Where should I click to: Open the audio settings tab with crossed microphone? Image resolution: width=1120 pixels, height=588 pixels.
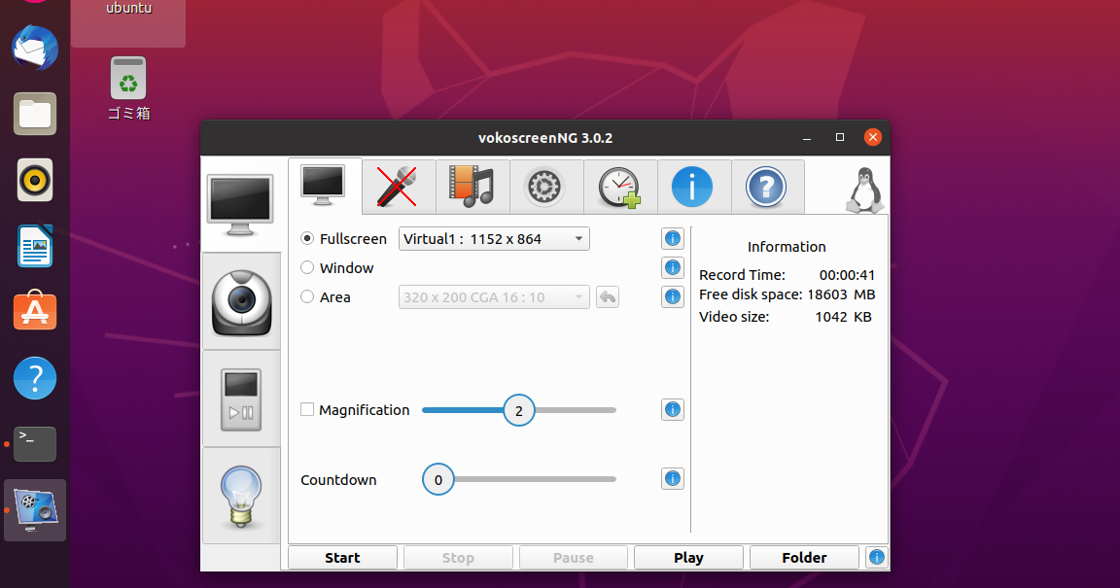pyautogui.click(x=399, y=187)
